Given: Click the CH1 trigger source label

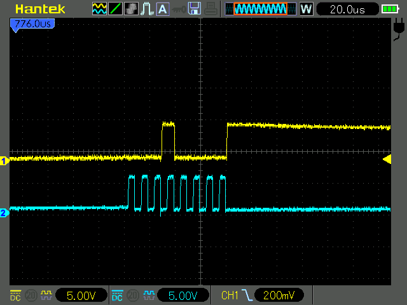Looking at the screenshot, I should pos(230,295).
